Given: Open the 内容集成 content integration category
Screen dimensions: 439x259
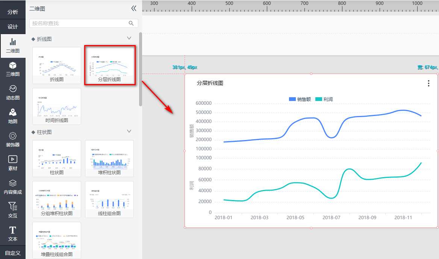Looking at the screenshot, I should (13, 187).
